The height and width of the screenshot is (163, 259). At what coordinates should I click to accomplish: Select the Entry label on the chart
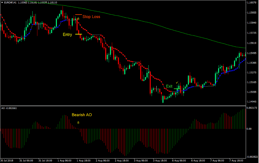(67, 34)
